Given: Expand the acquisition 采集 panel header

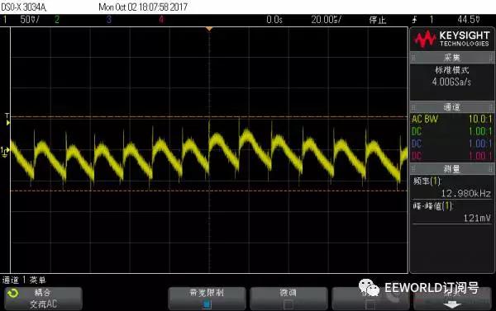Looking at the screenshot, I should 452,58.
